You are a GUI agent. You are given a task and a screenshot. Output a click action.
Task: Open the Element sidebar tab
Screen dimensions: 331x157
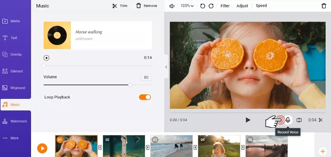coord(12,71)
